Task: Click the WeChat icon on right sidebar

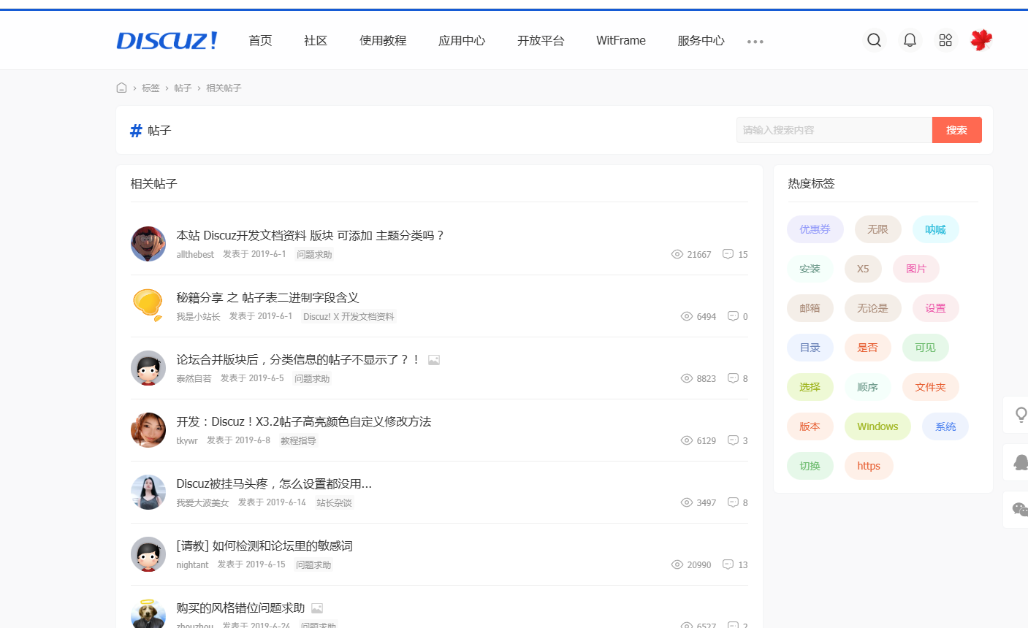Action: point(1020,509)
